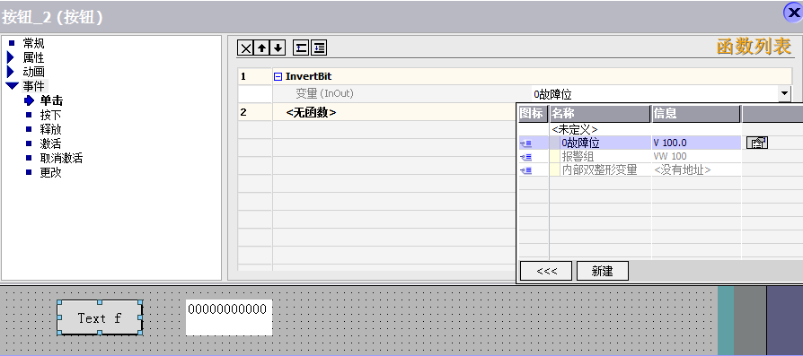Screen dimensions: 803x356
Task: Select the 按下 event item
Action: click(x=50, y=115)
